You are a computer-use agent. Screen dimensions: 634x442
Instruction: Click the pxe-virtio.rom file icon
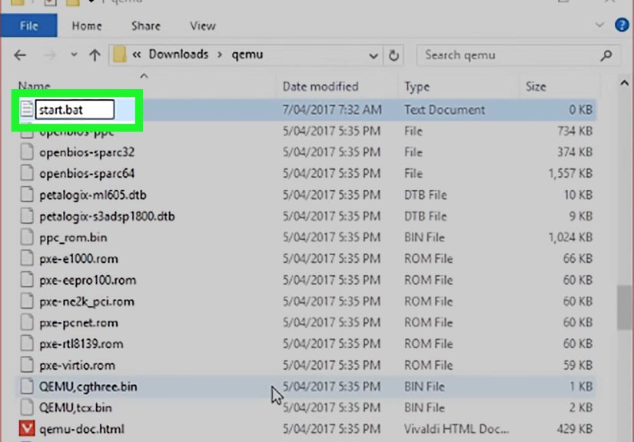27,365
